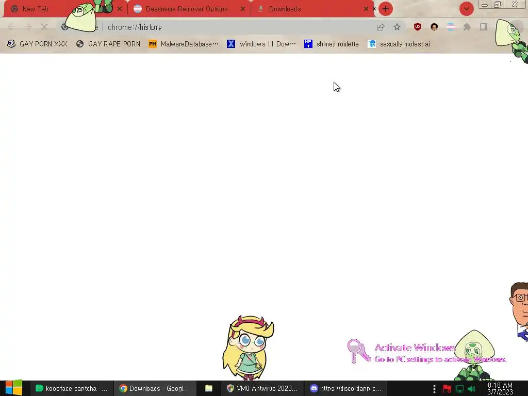Screen dimensions: 528x396
Task: Close the Downloads tab
Action: [x=366, y=9]
